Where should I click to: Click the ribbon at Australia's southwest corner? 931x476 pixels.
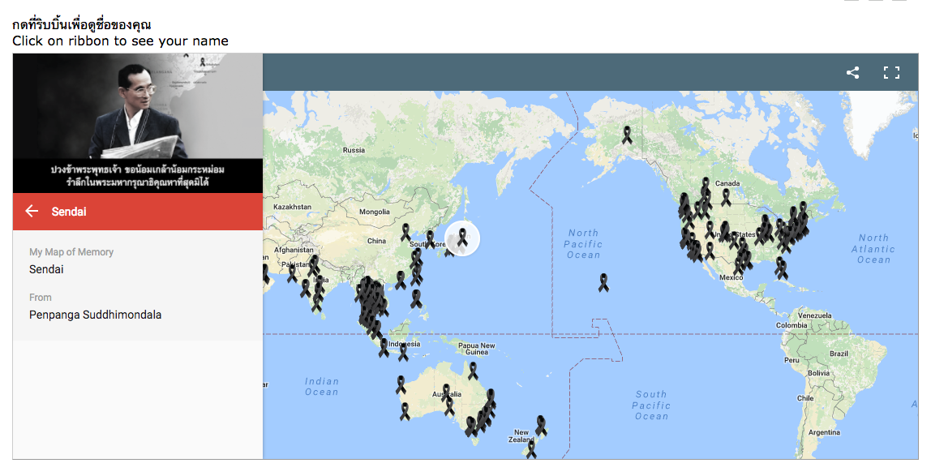click(x=405, y=412)
